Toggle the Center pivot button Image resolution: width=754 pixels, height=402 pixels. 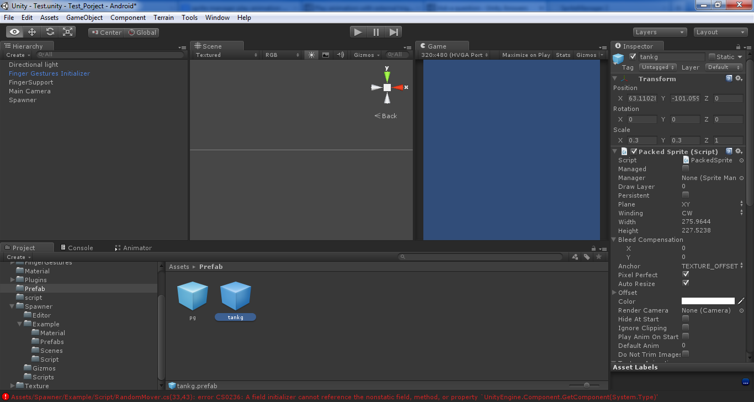106,33
